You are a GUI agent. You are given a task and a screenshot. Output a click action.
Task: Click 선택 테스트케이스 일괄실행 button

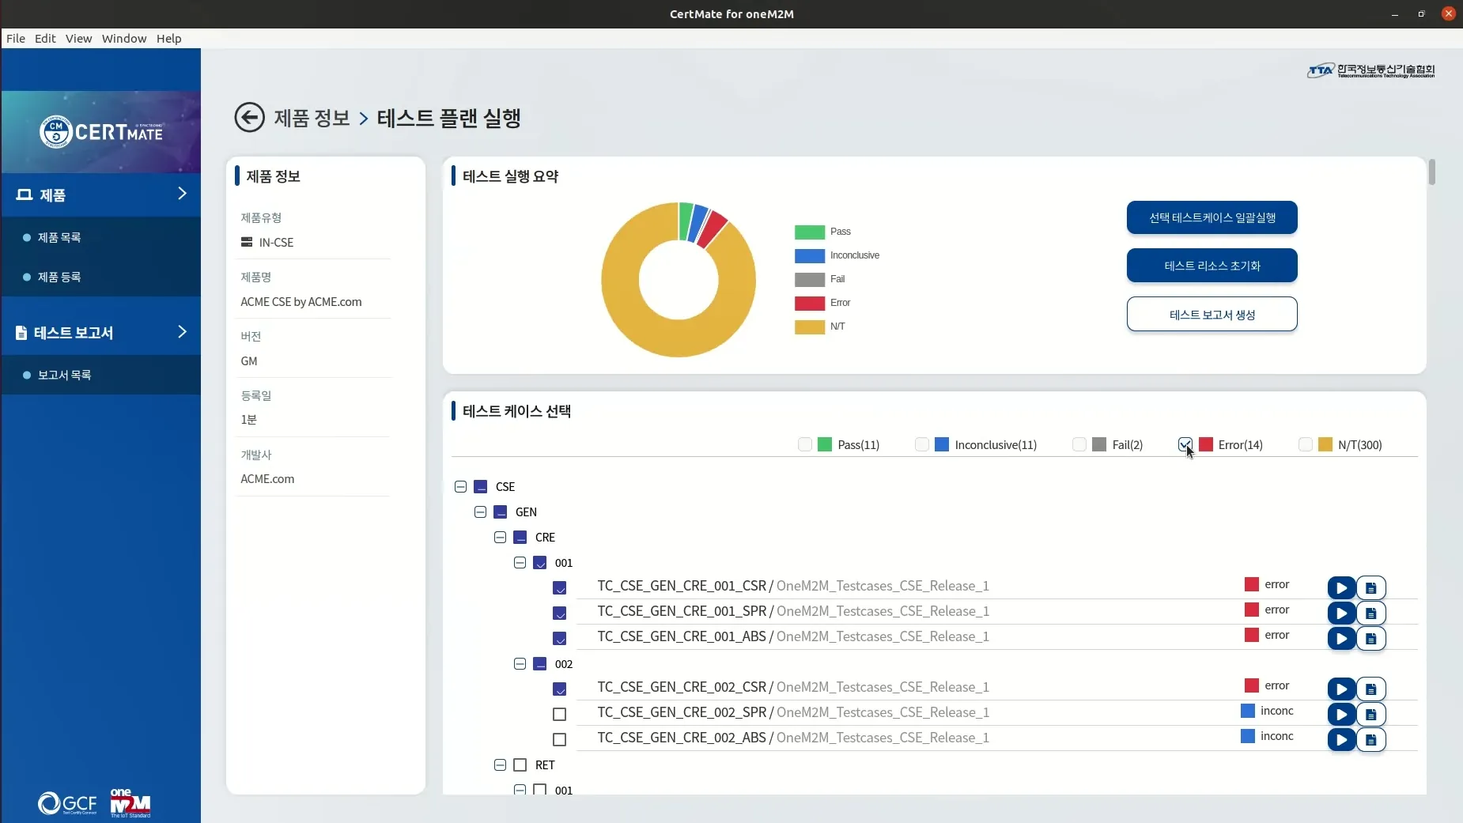1212,217
